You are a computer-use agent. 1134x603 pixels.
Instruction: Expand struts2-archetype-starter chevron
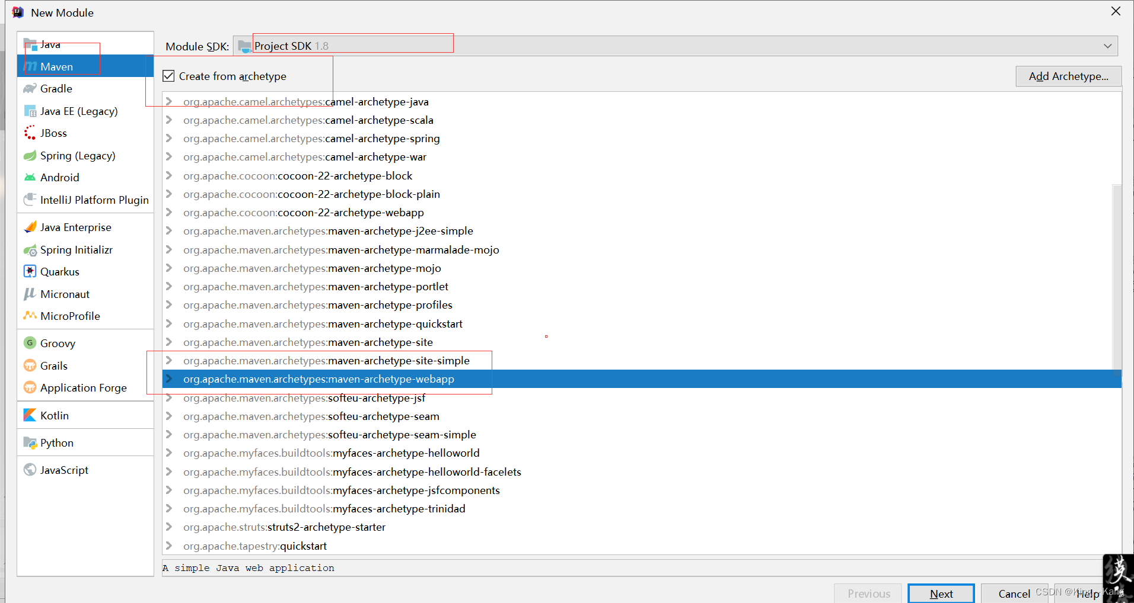tap(169, 527)
